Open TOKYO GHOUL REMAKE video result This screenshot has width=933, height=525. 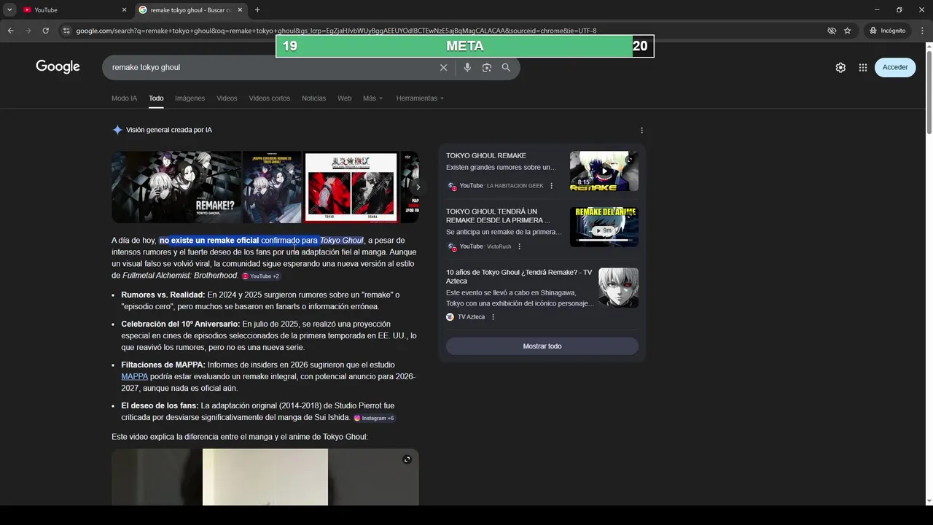click(x=486, y=155)
